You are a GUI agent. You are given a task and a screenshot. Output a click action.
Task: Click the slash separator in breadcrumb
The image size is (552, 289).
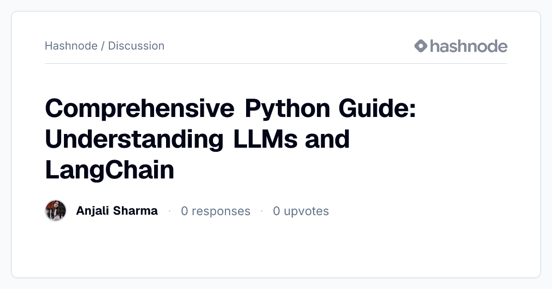click(x=103, y=46)
